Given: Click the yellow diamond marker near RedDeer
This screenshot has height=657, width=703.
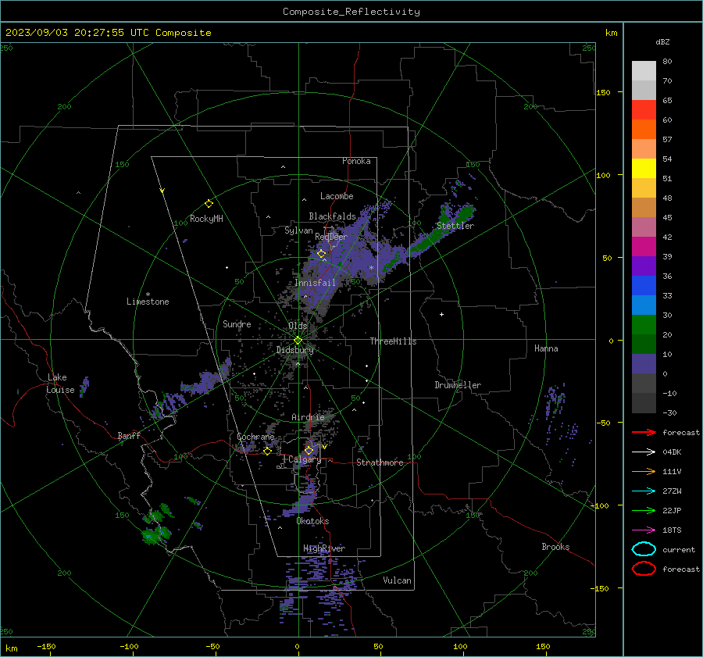Looking at the screenshot, I should pyautogui.click(x=321, y=254).
